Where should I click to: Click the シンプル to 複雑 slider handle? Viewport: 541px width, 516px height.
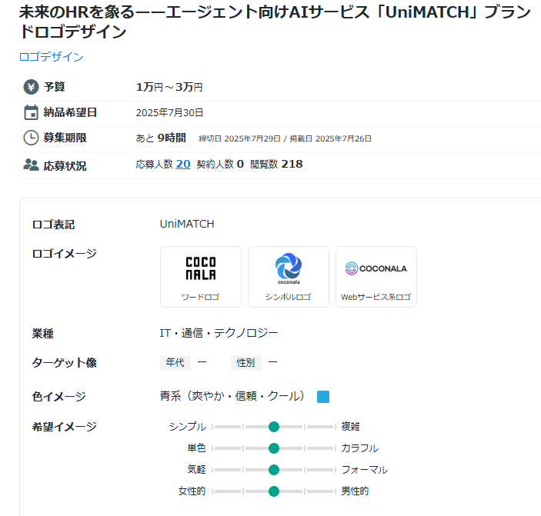tap(274, 427)
